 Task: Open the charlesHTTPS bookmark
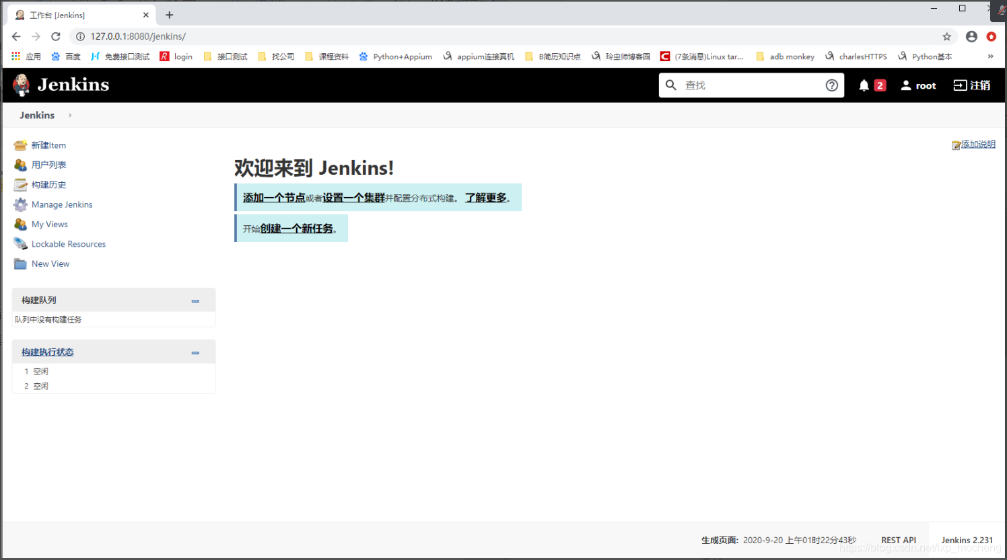tap(856, 56)
